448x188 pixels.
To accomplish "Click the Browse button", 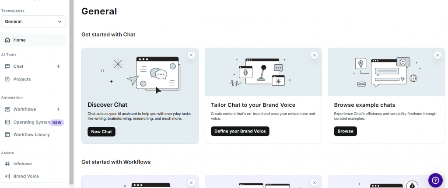I will (x=346, y=131).
